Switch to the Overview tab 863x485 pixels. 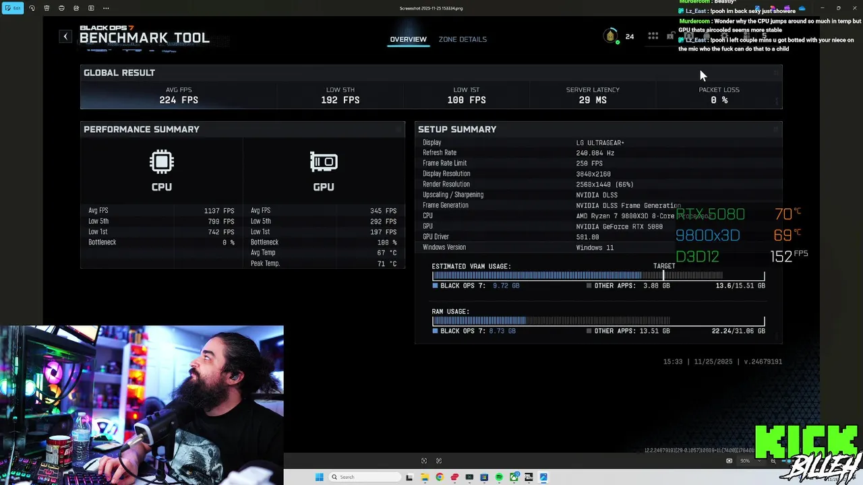(x=408, y=39)
